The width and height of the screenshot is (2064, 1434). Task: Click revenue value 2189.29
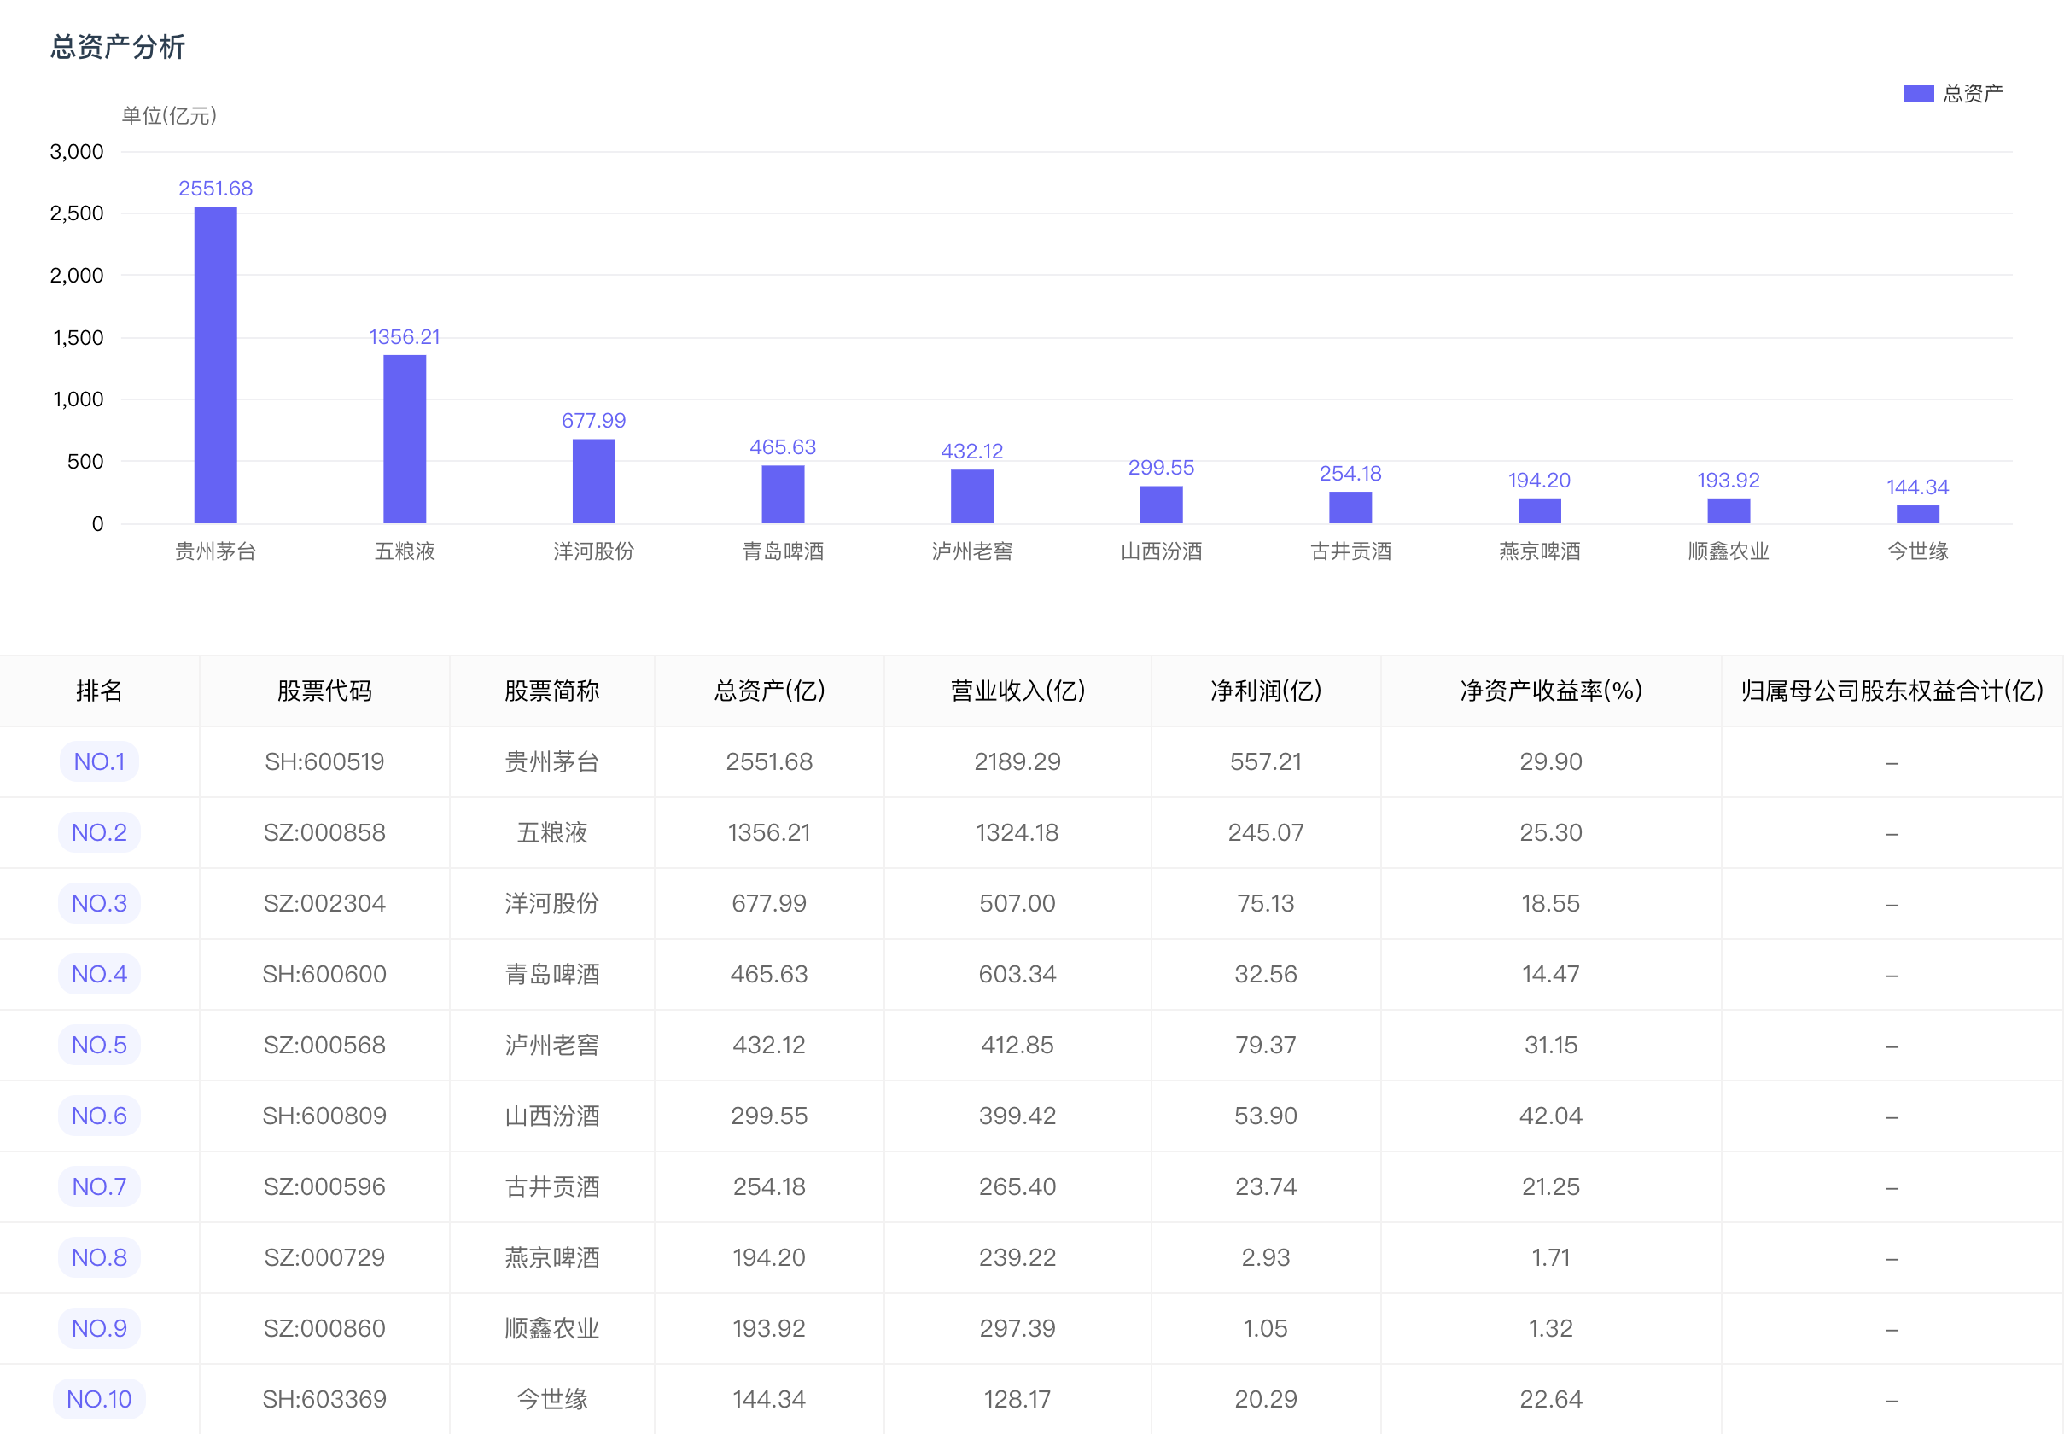coord(1017,762)
